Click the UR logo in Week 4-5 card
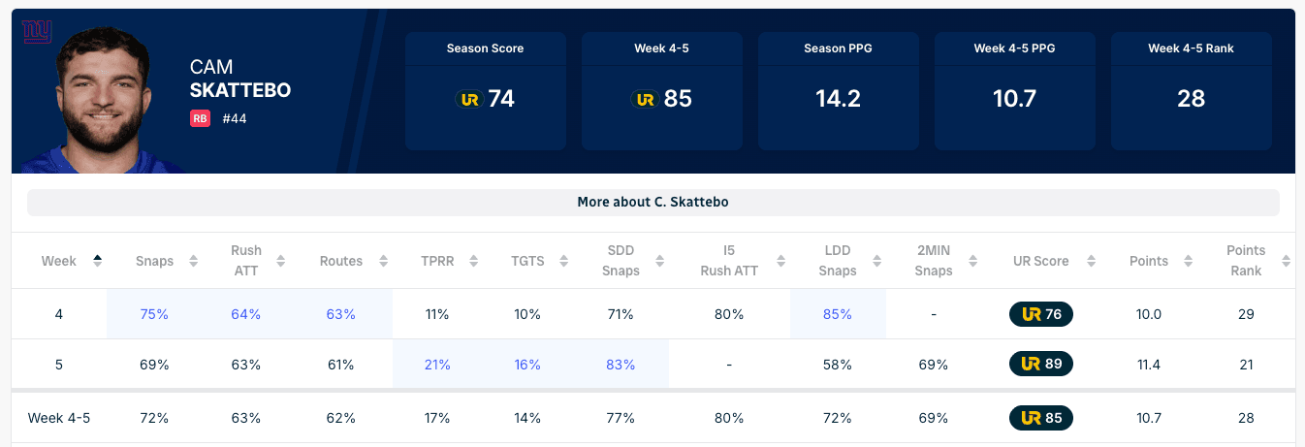The height and width of the screenshot is (447, 1305). pyautogui.click(x=646, y=99)
